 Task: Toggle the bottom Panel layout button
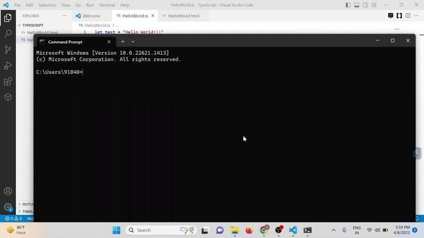click(356, 5)
